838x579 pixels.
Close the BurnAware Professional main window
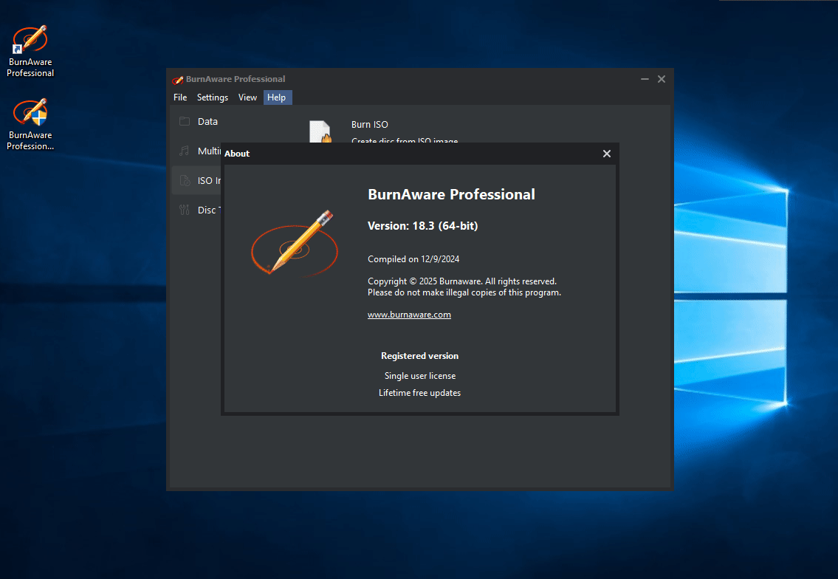click(662, 79)
